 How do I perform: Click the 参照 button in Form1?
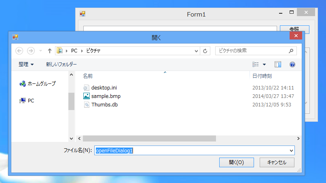294,29
